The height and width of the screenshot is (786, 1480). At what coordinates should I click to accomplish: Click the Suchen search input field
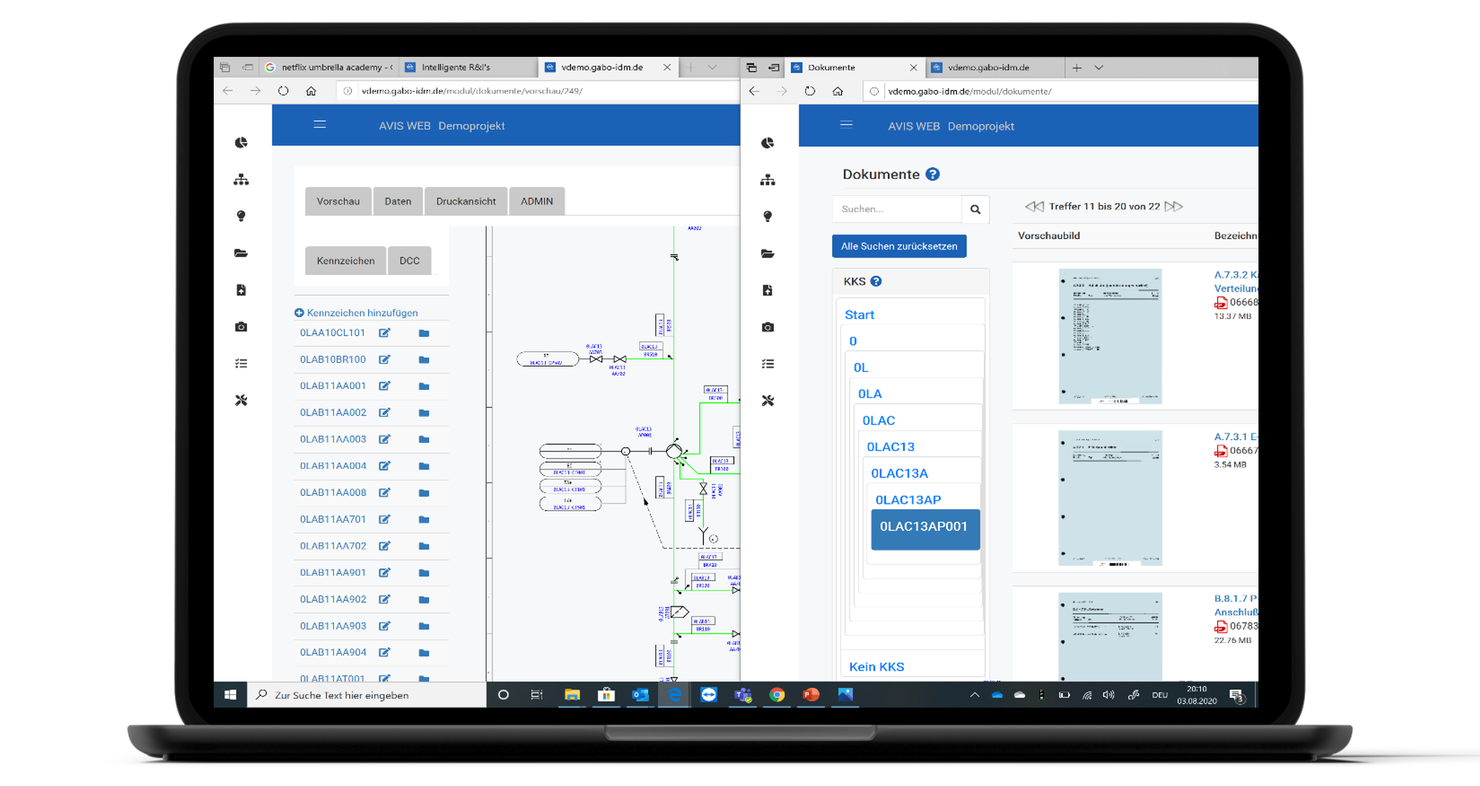click(896, 209)
